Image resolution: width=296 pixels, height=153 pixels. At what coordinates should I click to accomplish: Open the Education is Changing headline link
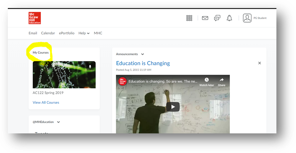143,63
